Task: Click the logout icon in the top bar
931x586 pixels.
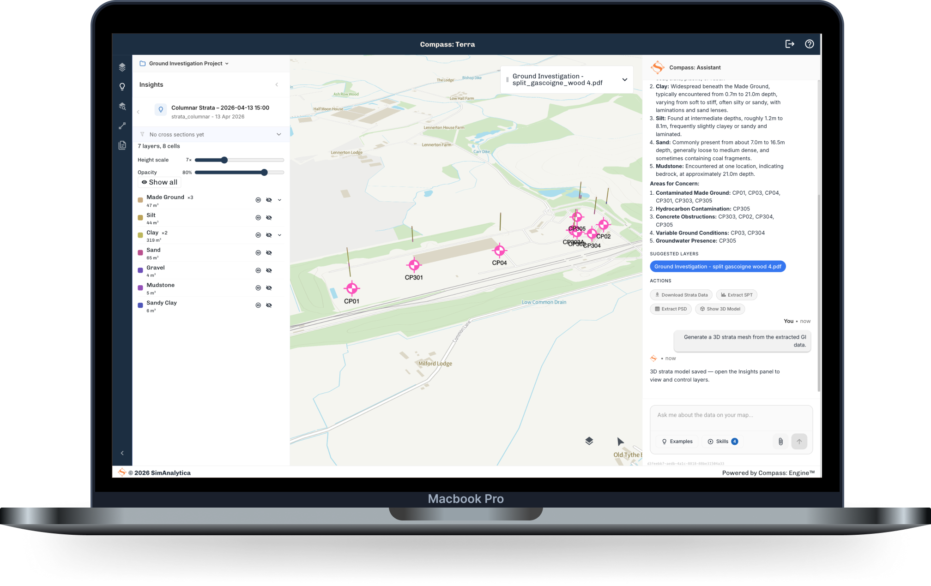Action: point(790,44)
